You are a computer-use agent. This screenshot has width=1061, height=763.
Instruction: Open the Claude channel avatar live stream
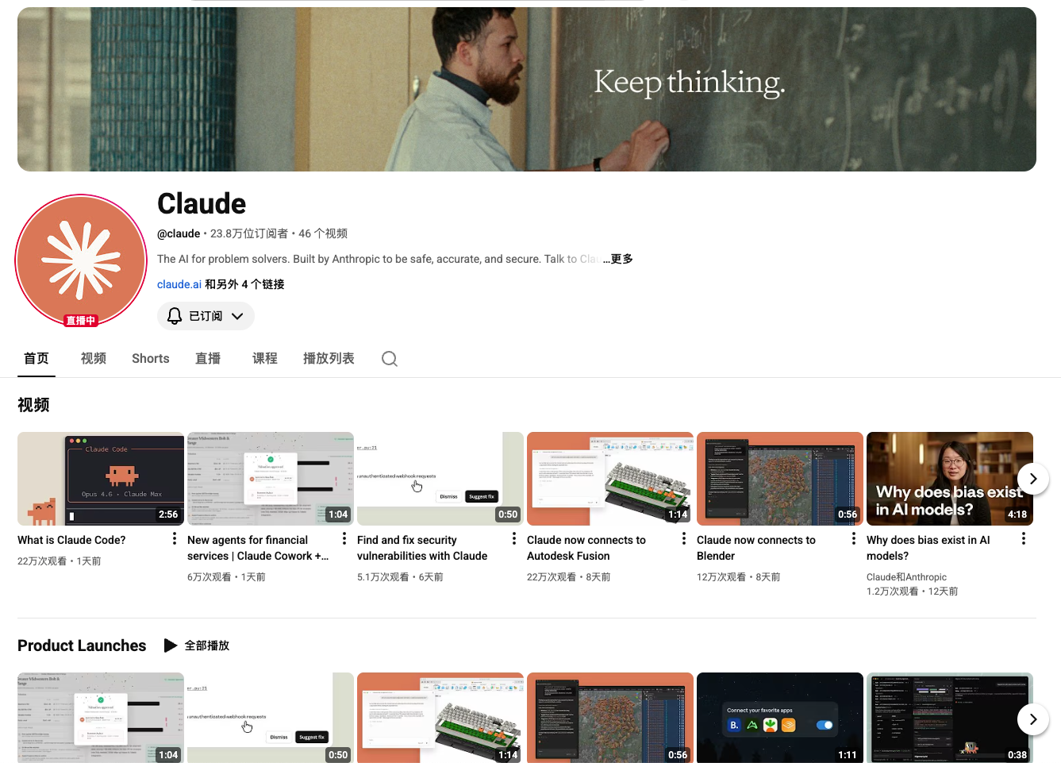81,260
